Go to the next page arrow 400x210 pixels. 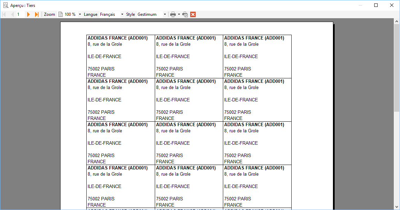click(28, 14)
